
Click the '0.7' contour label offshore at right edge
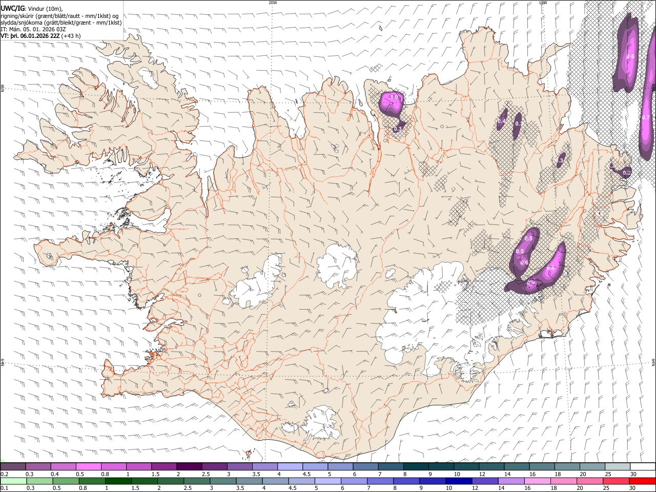coord(646,118)
